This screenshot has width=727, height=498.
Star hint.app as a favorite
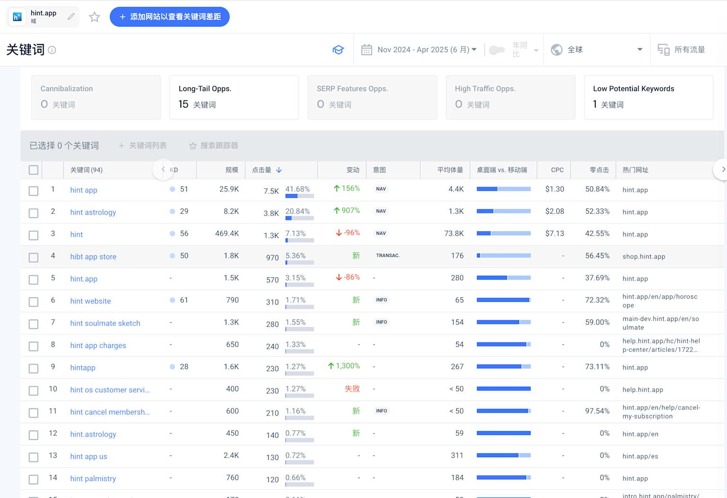click(x=95, y=17)
